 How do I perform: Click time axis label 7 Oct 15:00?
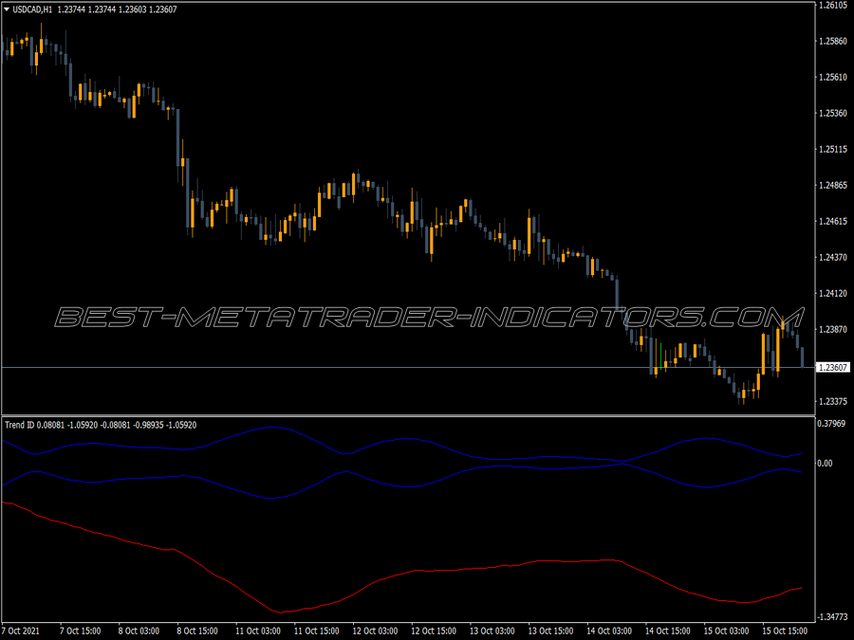coord(80,631)
